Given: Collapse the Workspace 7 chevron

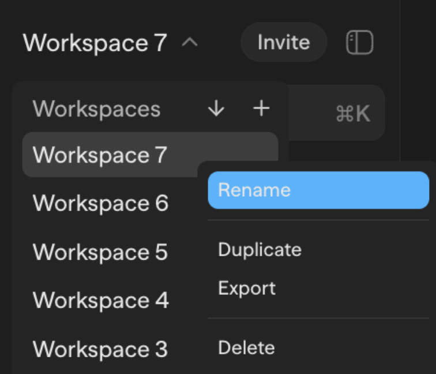Looking at the screenshot, I should tap(190, 43).
